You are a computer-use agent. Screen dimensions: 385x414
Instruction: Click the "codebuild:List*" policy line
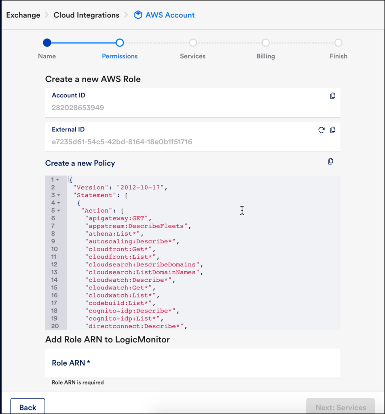click(120, 303)
